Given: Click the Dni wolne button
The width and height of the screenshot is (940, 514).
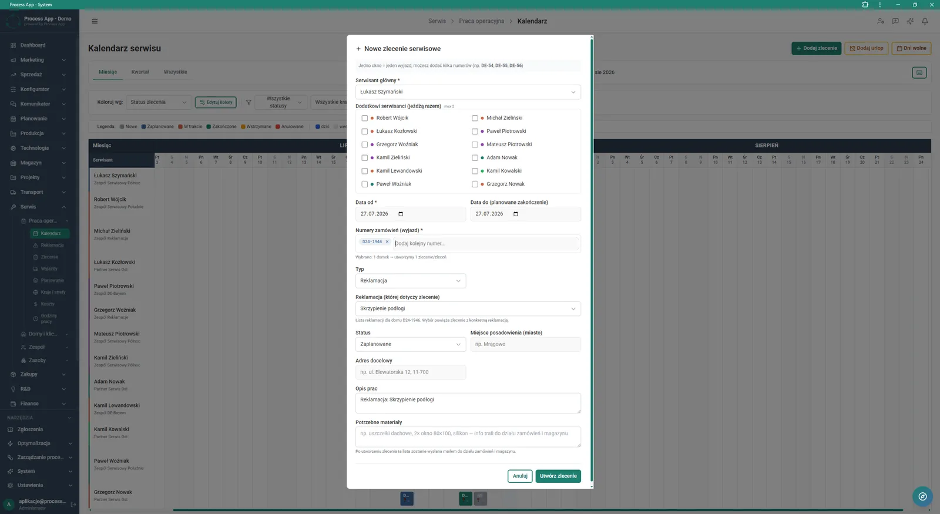Looking at the screenshot, I should [x=911, y=48].
